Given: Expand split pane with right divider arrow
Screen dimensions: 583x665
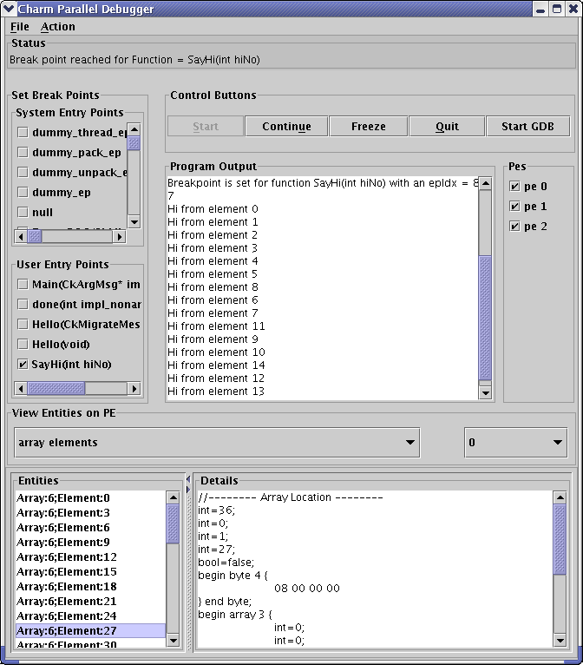Looking at the screenshot, I should (188, 490).
